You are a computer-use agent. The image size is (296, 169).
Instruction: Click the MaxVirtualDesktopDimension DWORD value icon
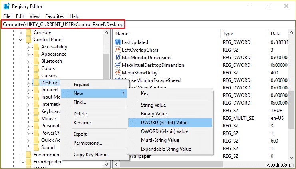pyautogui.click(x=117, y=65)
